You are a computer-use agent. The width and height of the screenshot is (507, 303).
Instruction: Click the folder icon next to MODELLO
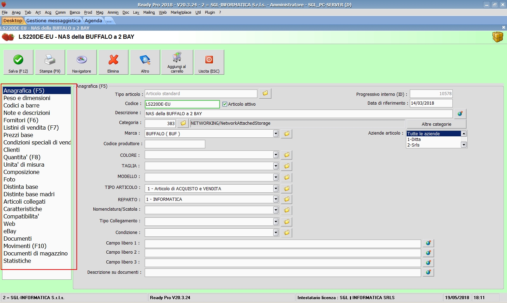287,177
